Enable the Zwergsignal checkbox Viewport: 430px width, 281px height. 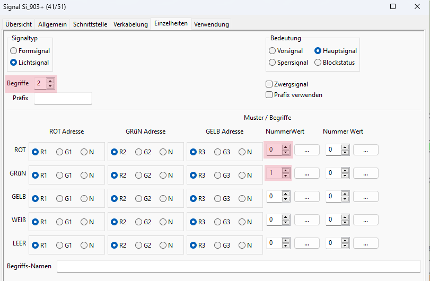(269, 84)
